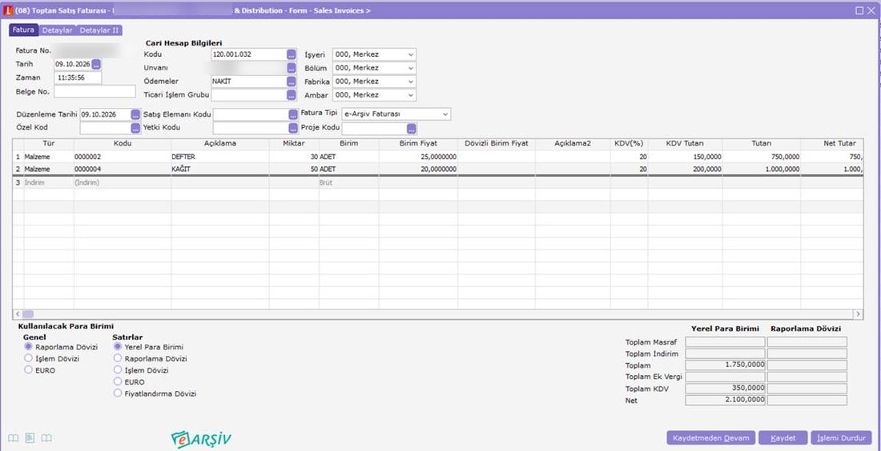This screenshot has width=881, height=451.
Task: Expand the Bölüm dropdown
Action: [411, 68]
